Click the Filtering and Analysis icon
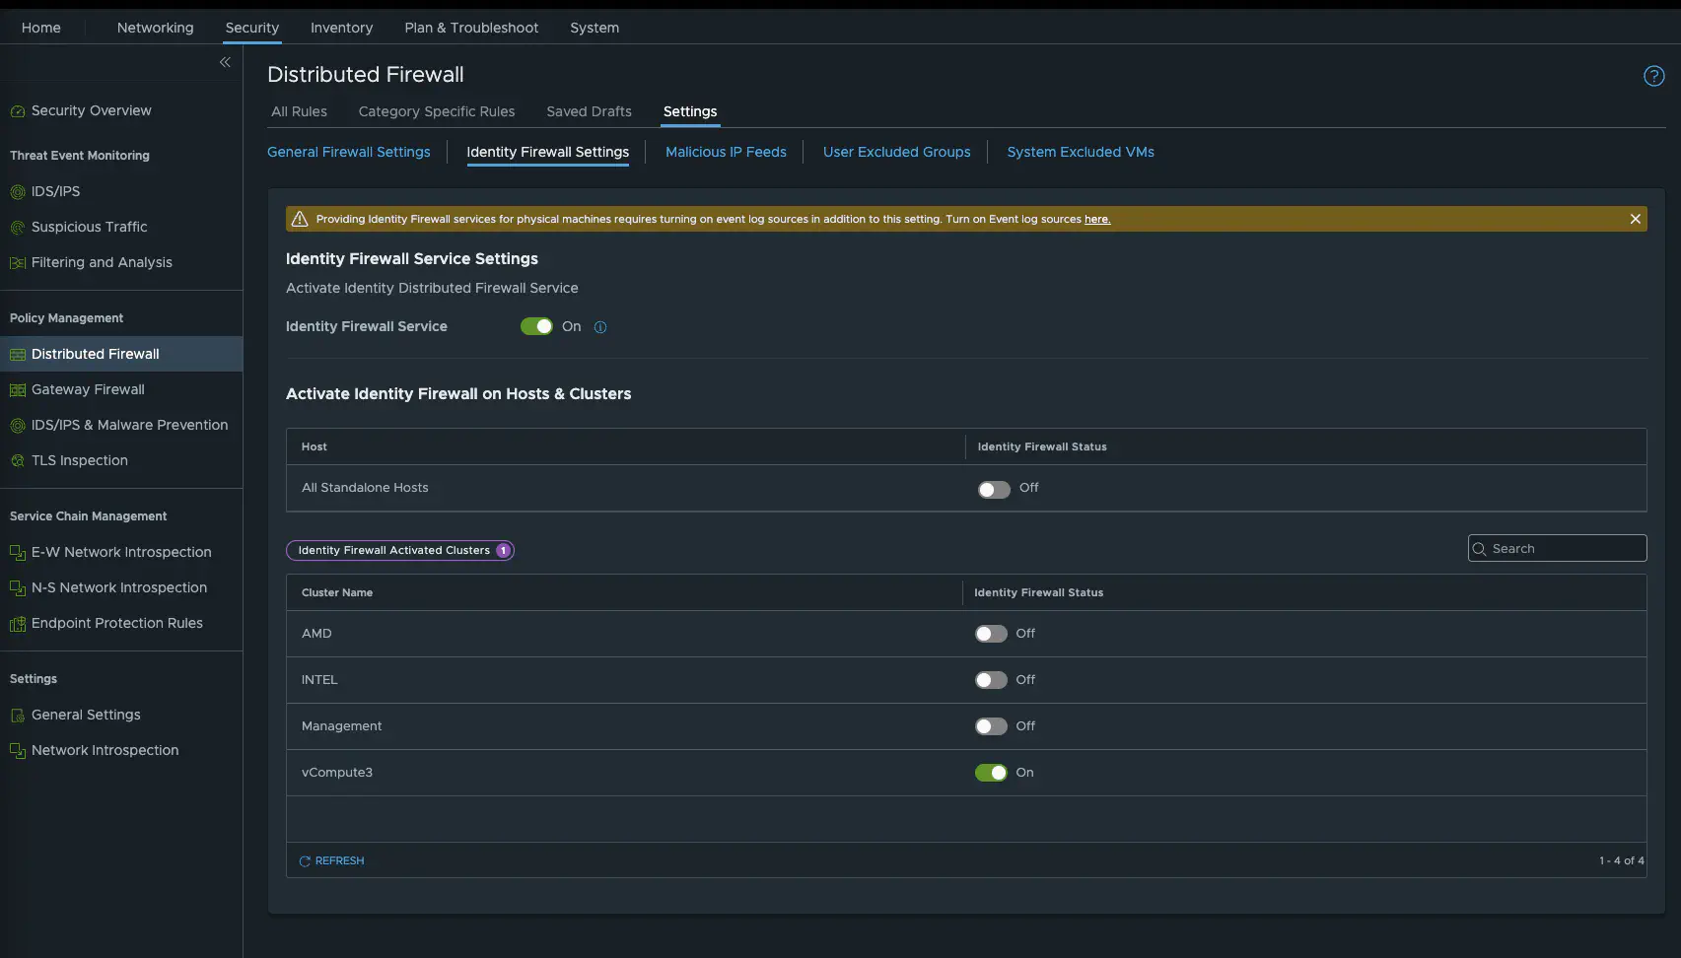 tap(18, 263)
